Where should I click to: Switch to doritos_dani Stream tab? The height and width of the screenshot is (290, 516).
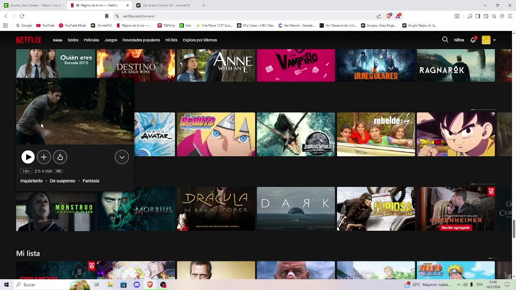[34, 5]
